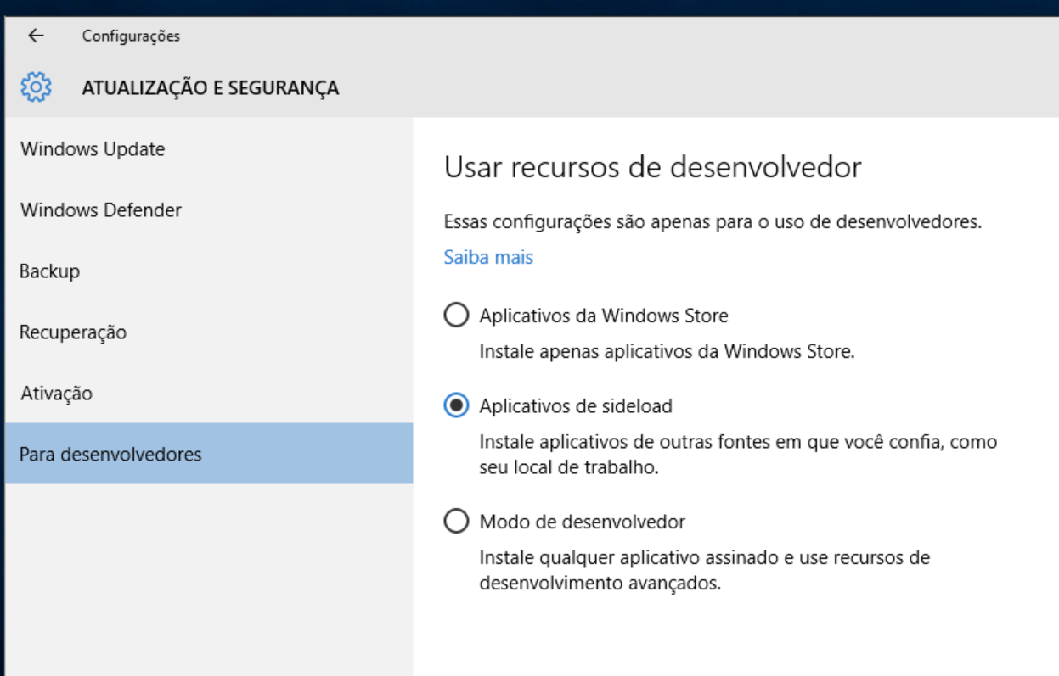Go to the Backup section
This screenshot has height=676, width=1059.
point(49,271)
